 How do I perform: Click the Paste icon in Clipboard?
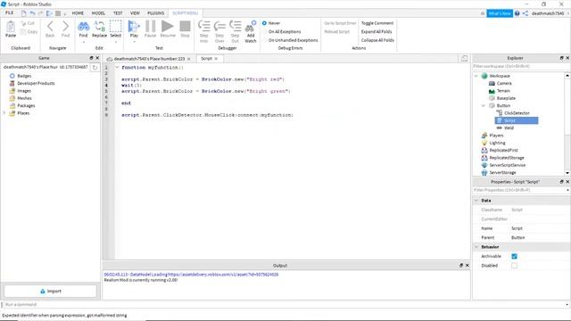click(x=11, y=27)
